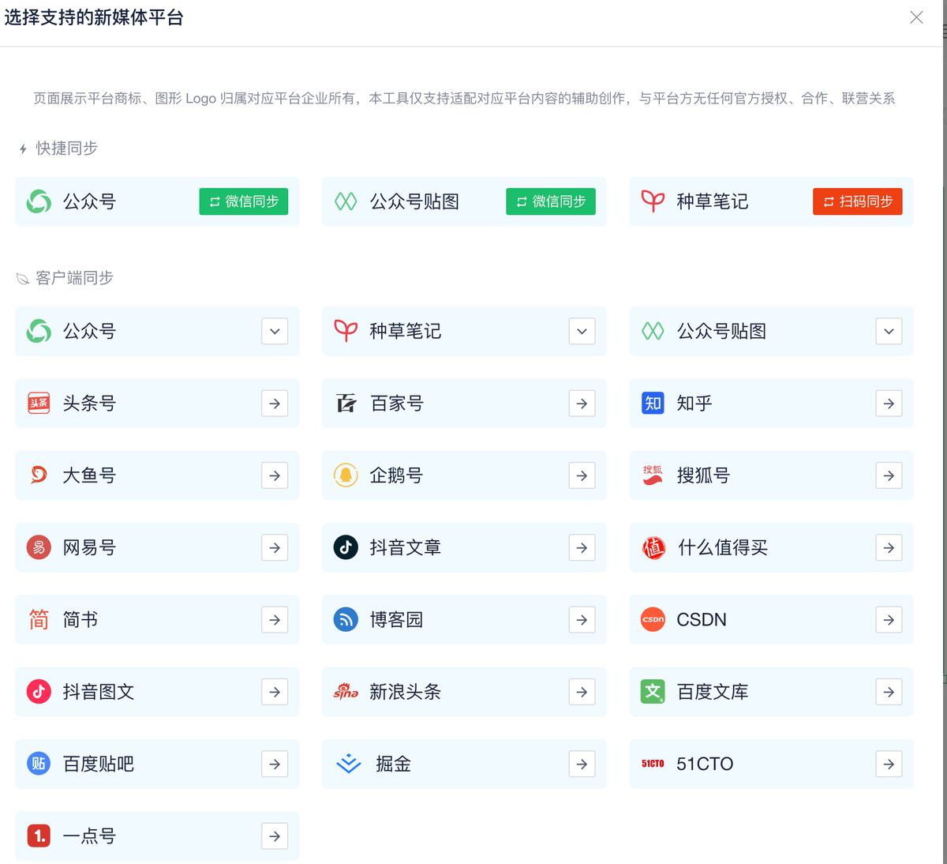Close the 选择支持的新媒体平台 dialog

click(916, 17)
